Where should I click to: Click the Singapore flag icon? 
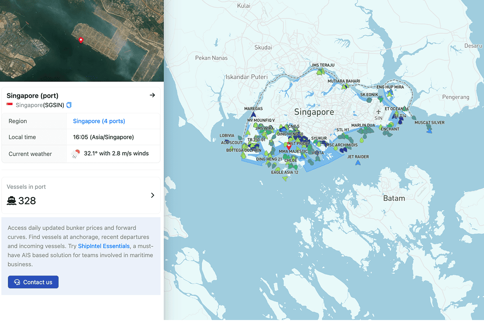click(10, 105)
